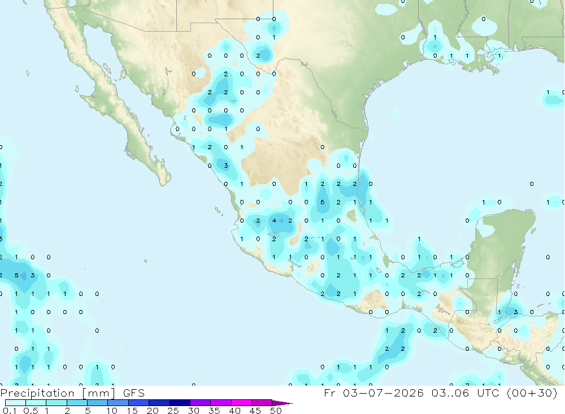This screenshot has height=414, width=565.
Task: Pick the 15–20 mm blue legend swatch
Action: [139, 403]
